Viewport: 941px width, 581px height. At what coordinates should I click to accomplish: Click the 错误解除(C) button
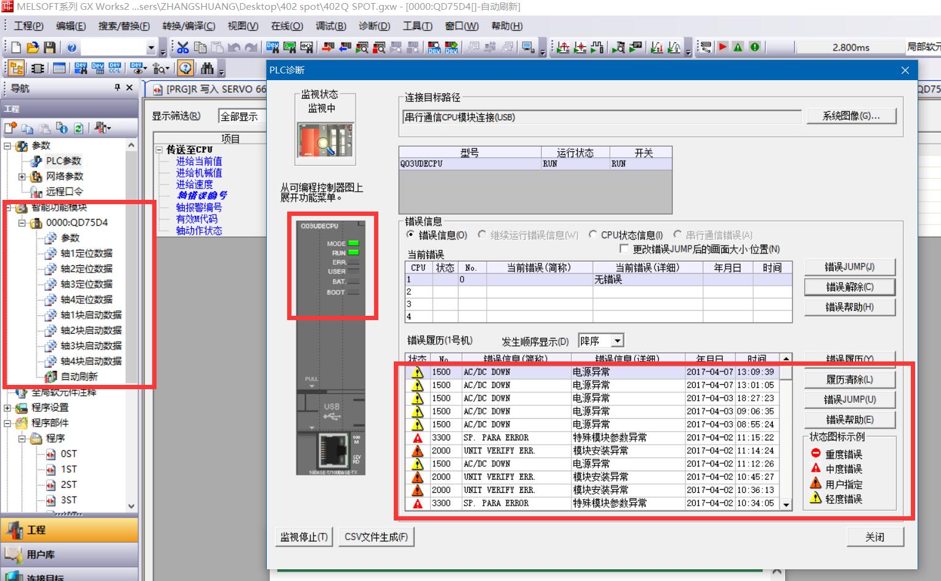[x=849, y=287]
